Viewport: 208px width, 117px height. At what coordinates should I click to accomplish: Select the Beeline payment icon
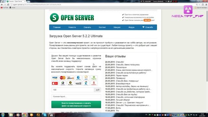coord(71,83)
